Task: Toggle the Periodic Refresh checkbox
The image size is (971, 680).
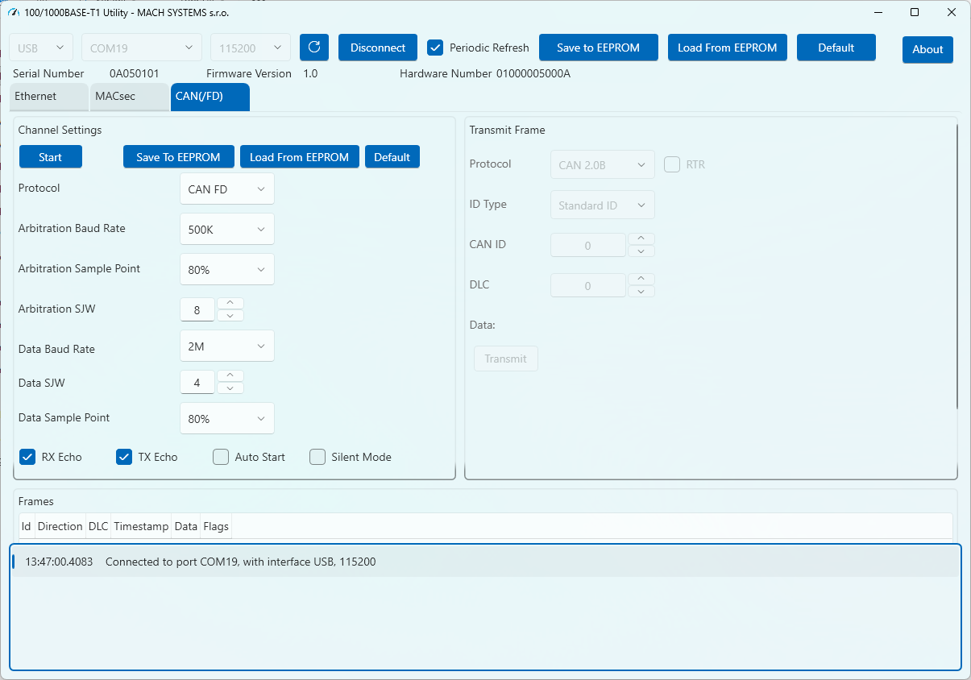Action: [x=435, y=48]
